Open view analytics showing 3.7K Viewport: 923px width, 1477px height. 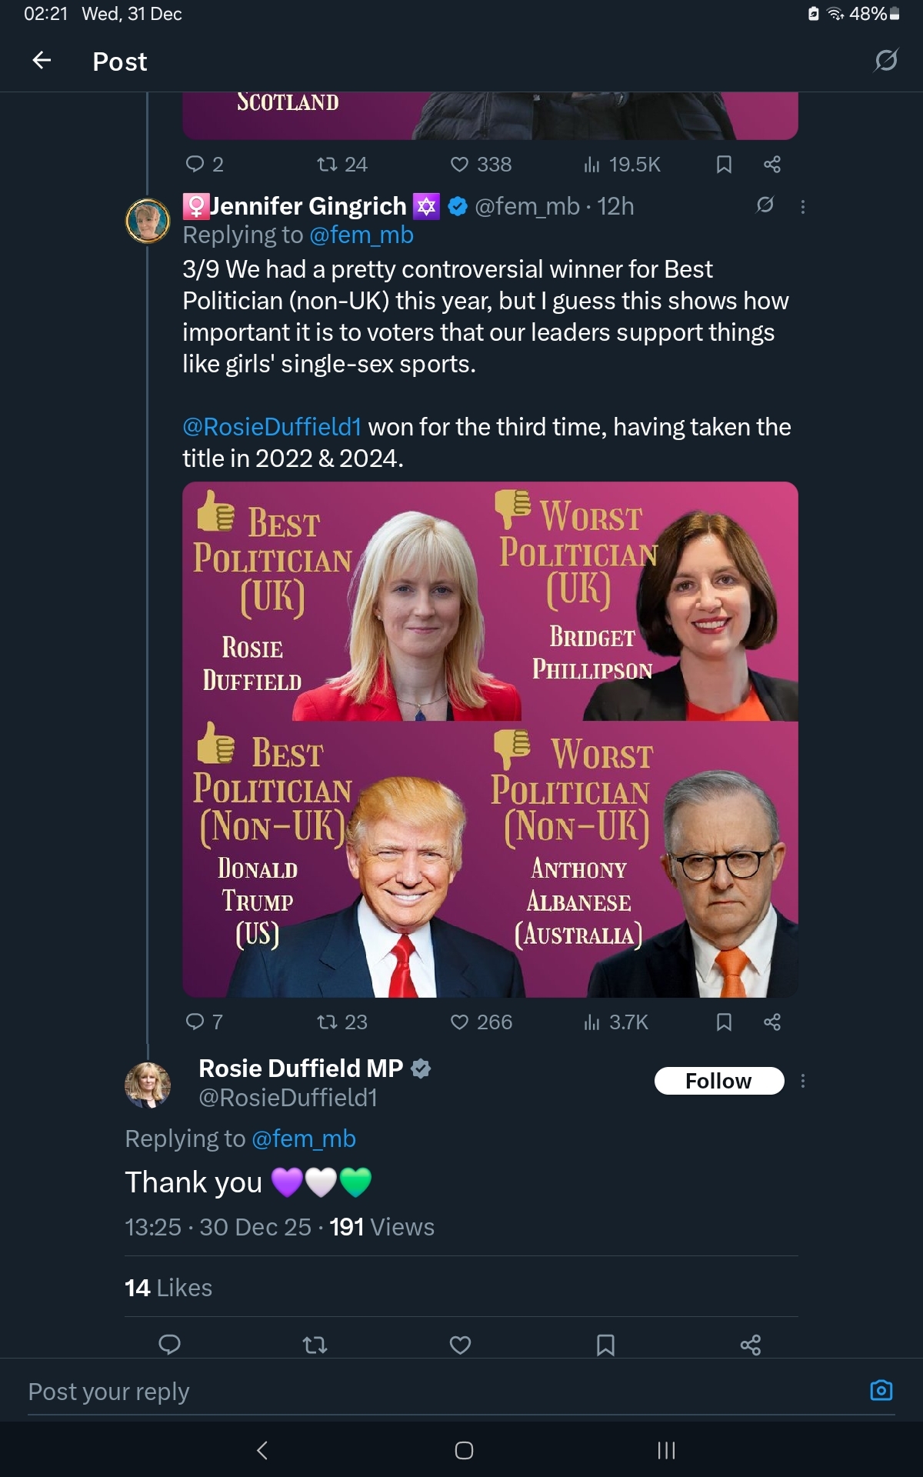616,1022
